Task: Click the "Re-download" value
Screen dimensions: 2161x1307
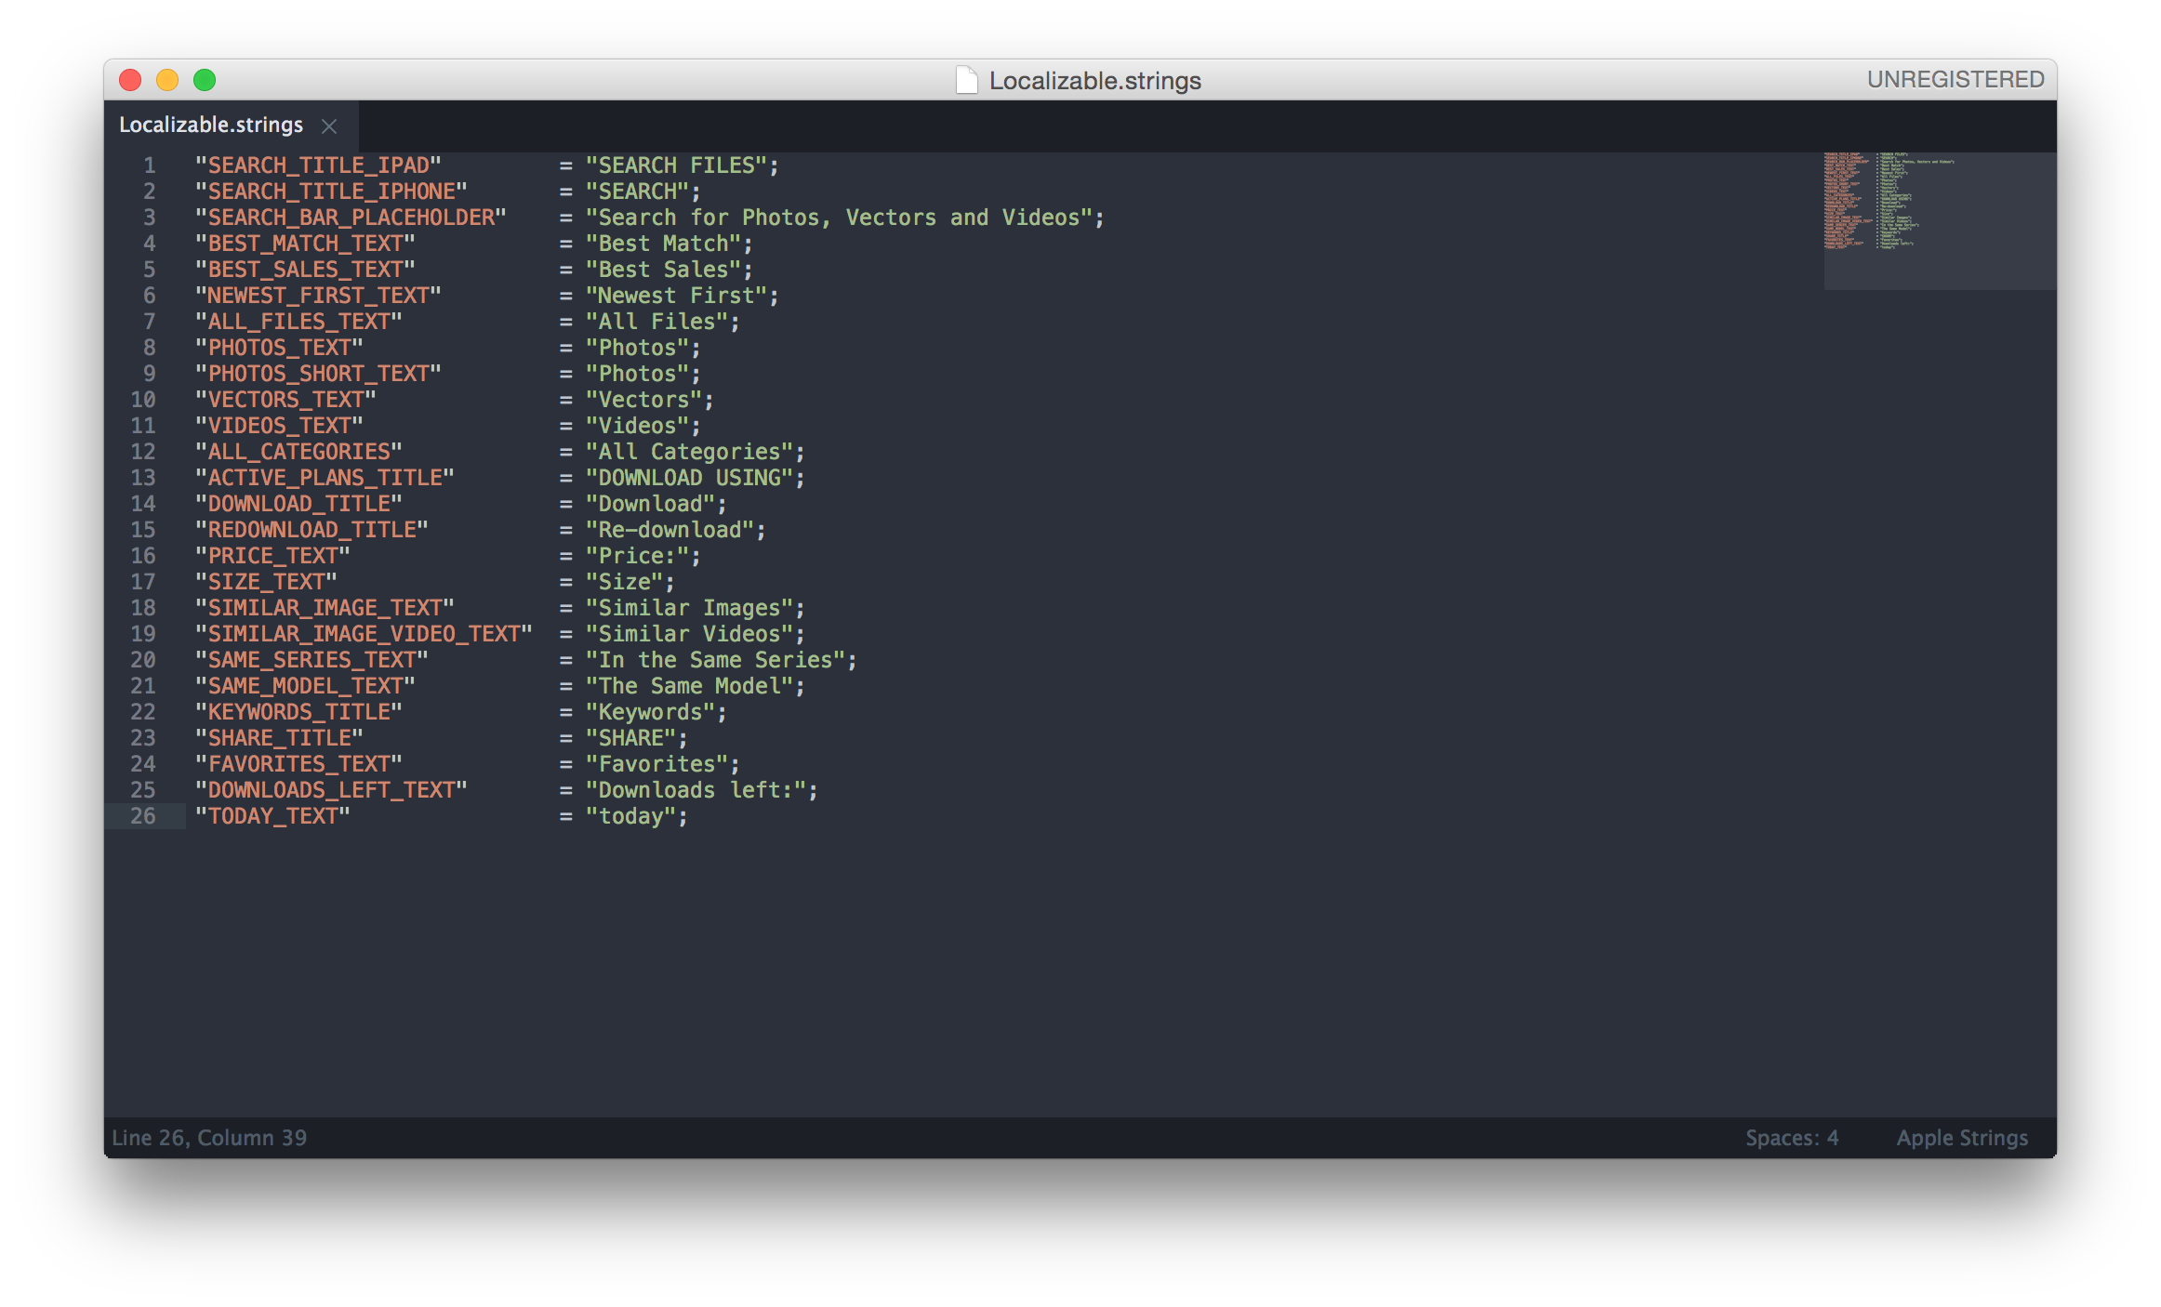Action: coord(670,529)
